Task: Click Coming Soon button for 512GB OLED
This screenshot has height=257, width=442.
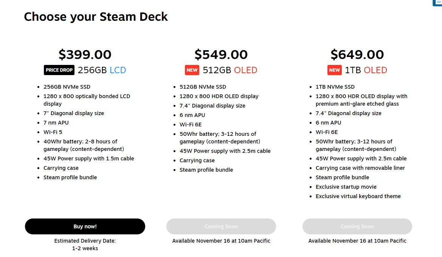Action: tap(221, 226)
